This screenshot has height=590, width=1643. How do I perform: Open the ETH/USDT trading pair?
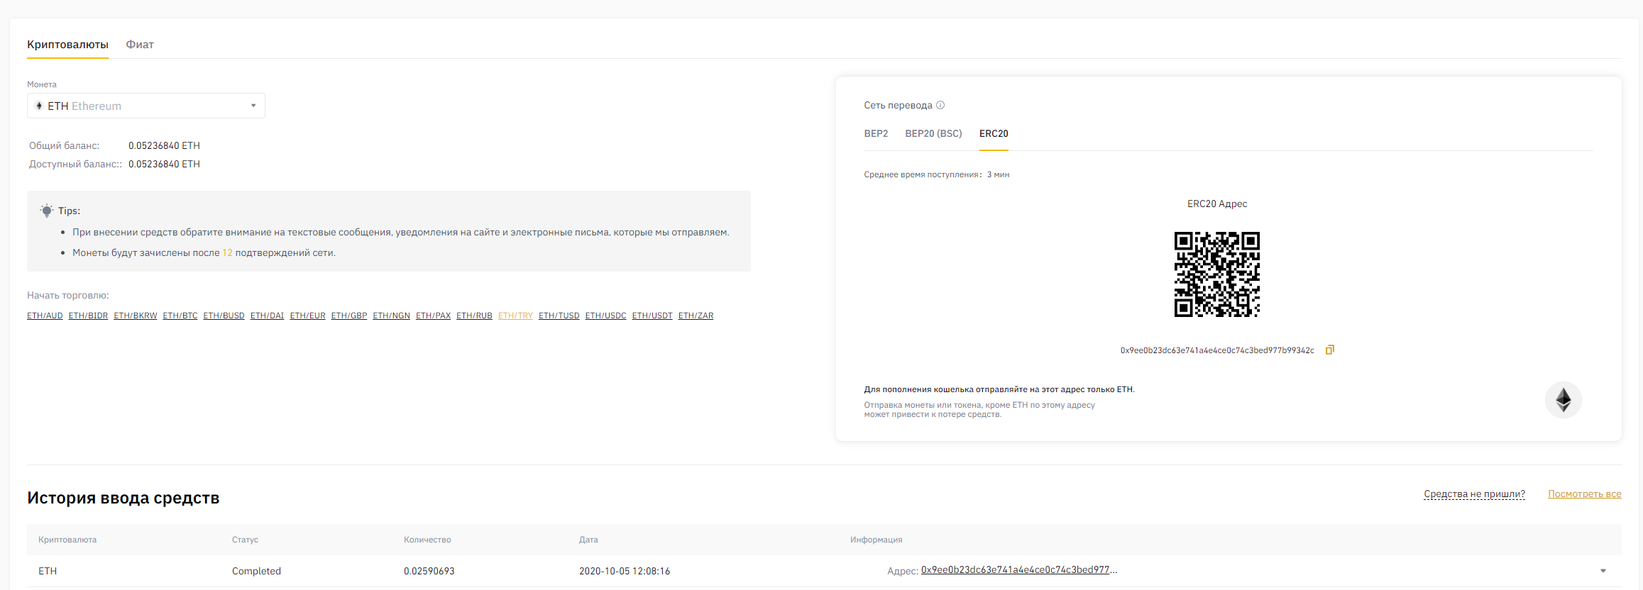point(652,316)
